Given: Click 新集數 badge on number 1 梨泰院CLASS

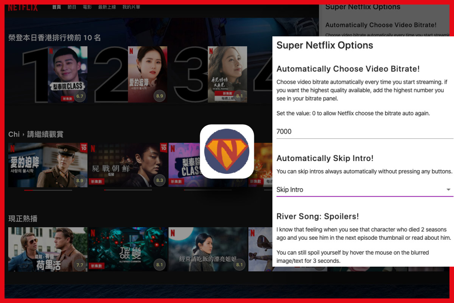Looking at the screenshot, I should click(x=67, y=99).
